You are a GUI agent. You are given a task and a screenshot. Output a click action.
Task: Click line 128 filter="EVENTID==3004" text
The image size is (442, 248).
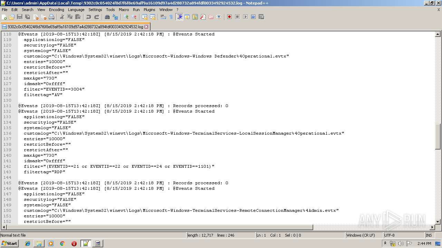click(54, 89)
